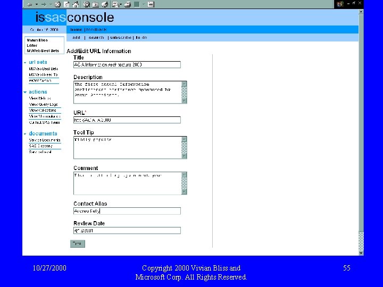Screen dimensions: 383x287
Task: Collapse the actions section arrow
Action: 25,92
